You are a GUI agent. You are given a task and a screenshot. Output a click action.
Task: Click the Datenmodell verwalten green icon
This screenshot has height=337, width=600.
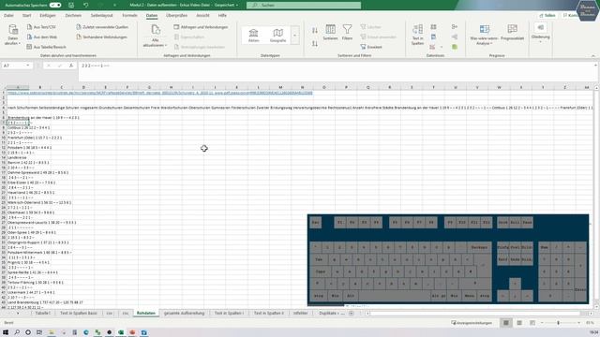[x=455, y=47]
